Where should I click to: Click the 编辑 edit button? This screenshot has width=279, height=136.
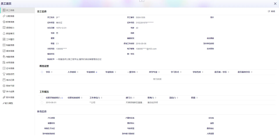[x=271, y=11]
